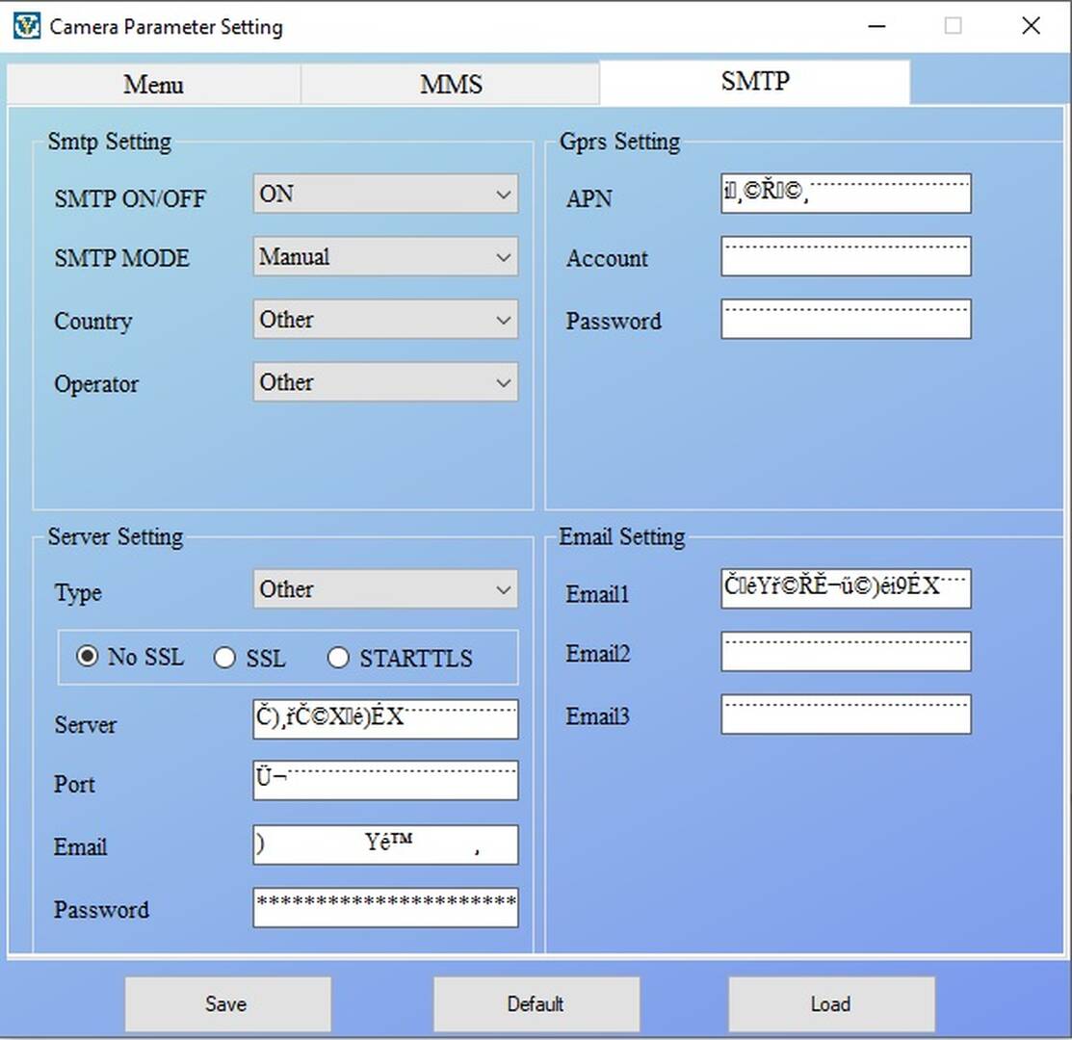Focus the Gprs Account text field

pos(845,257)
